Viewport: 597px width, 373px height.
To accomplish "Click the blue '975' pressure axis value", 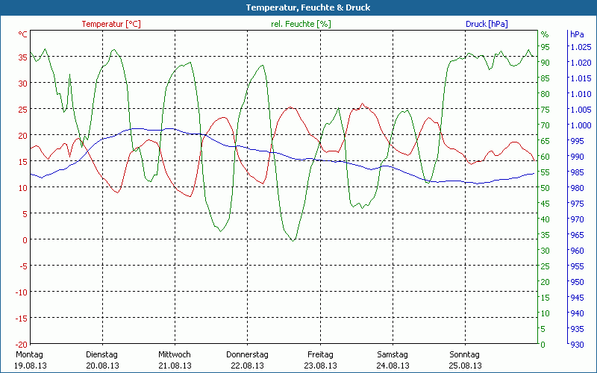I will (x=577, y=204).
